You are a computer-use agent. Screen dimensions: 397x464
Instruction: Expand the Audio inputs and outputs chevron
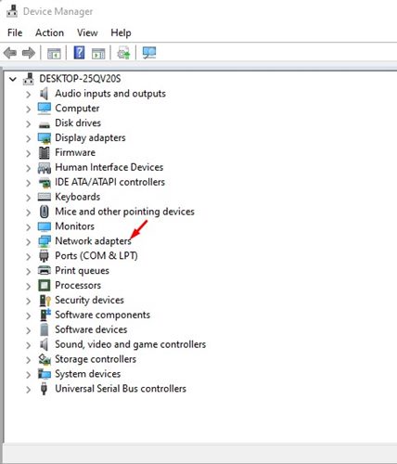[x=28, y=95]
